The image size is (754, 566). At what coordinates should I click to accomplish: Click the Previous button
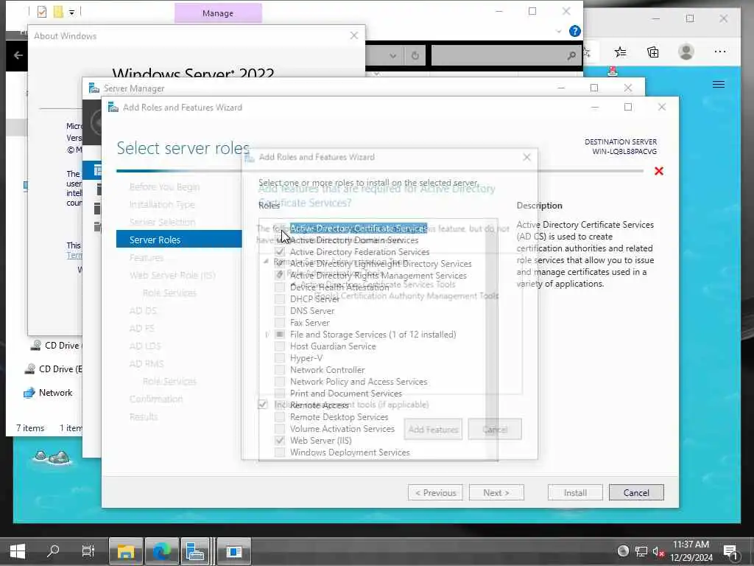tap(435, 492)
